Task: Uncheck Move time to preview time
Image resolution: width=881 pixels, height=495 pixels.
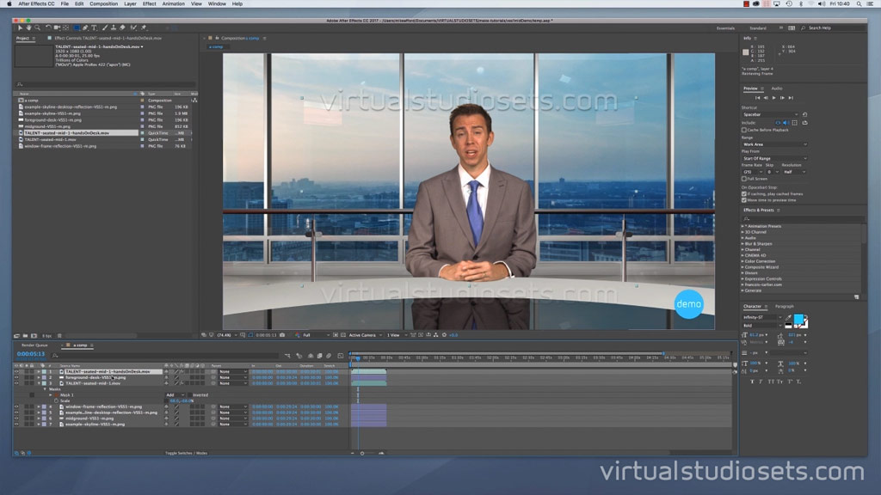Action: tap(744, 199)
